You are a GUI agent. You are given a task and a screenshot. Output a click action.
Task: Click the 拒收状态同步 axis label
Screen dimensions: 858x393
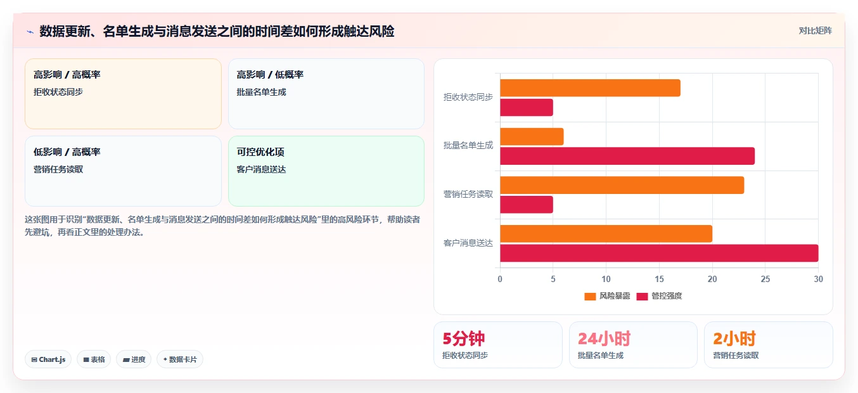pyautogui.click(x=468, y=97)
